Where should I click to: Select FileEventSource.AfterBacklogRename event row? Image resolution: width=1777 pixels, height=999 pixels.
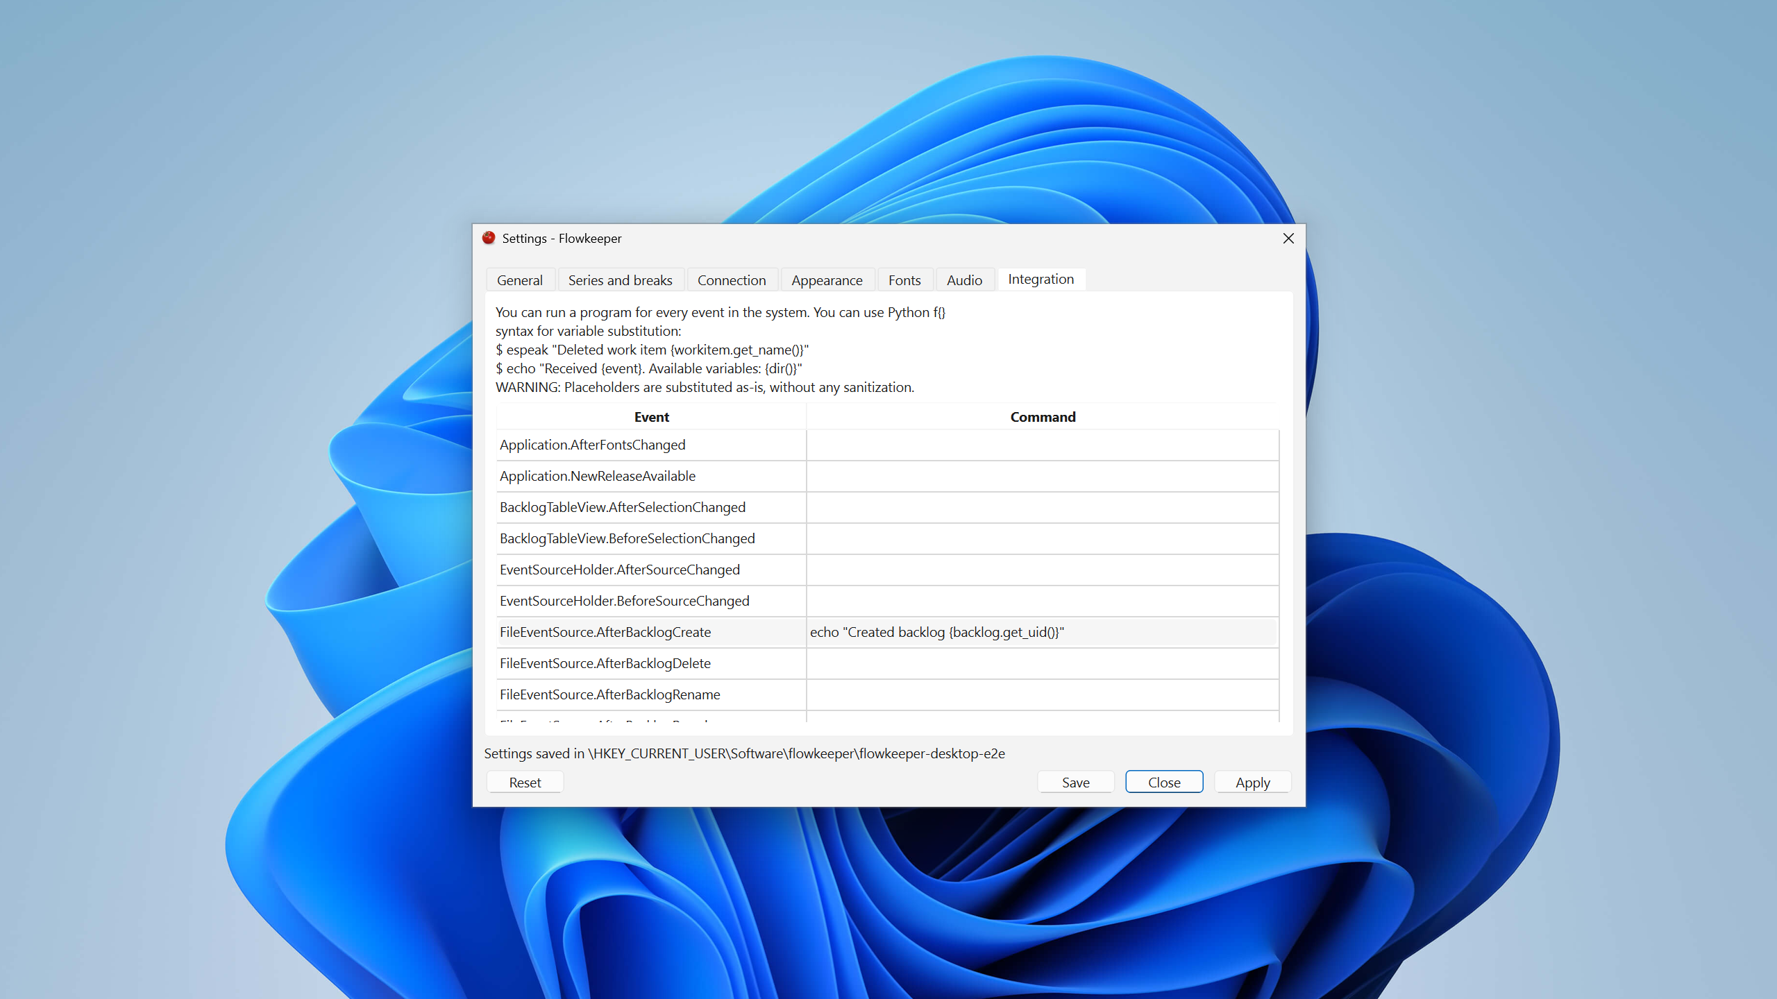[x=651, y=694]
